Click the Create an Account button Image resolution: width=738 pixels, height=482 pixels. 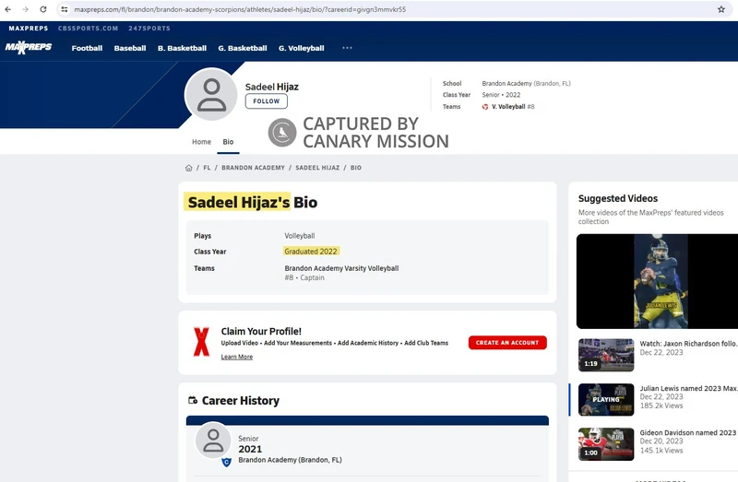click(506, 343)
